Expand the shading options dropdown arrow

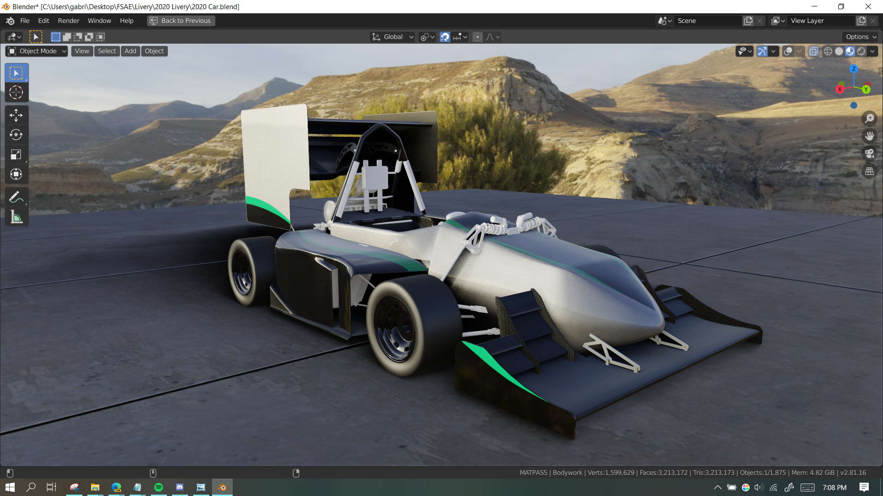click(872, 51)
